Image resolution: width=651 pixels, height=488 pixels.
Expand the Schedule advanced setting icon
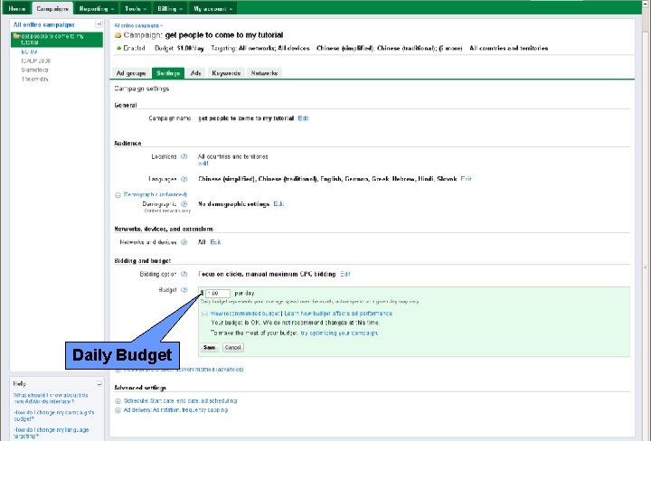click(118, 401)
